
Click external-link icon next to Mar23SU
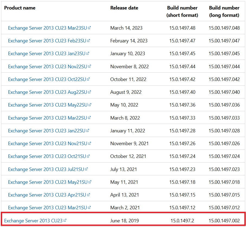click(89, 28)
